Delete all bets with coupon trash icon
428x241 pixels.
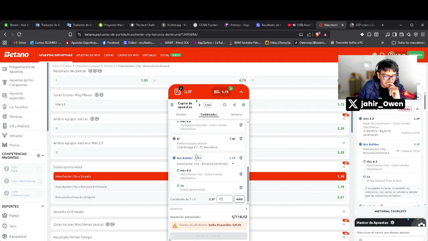coord(172,105)
